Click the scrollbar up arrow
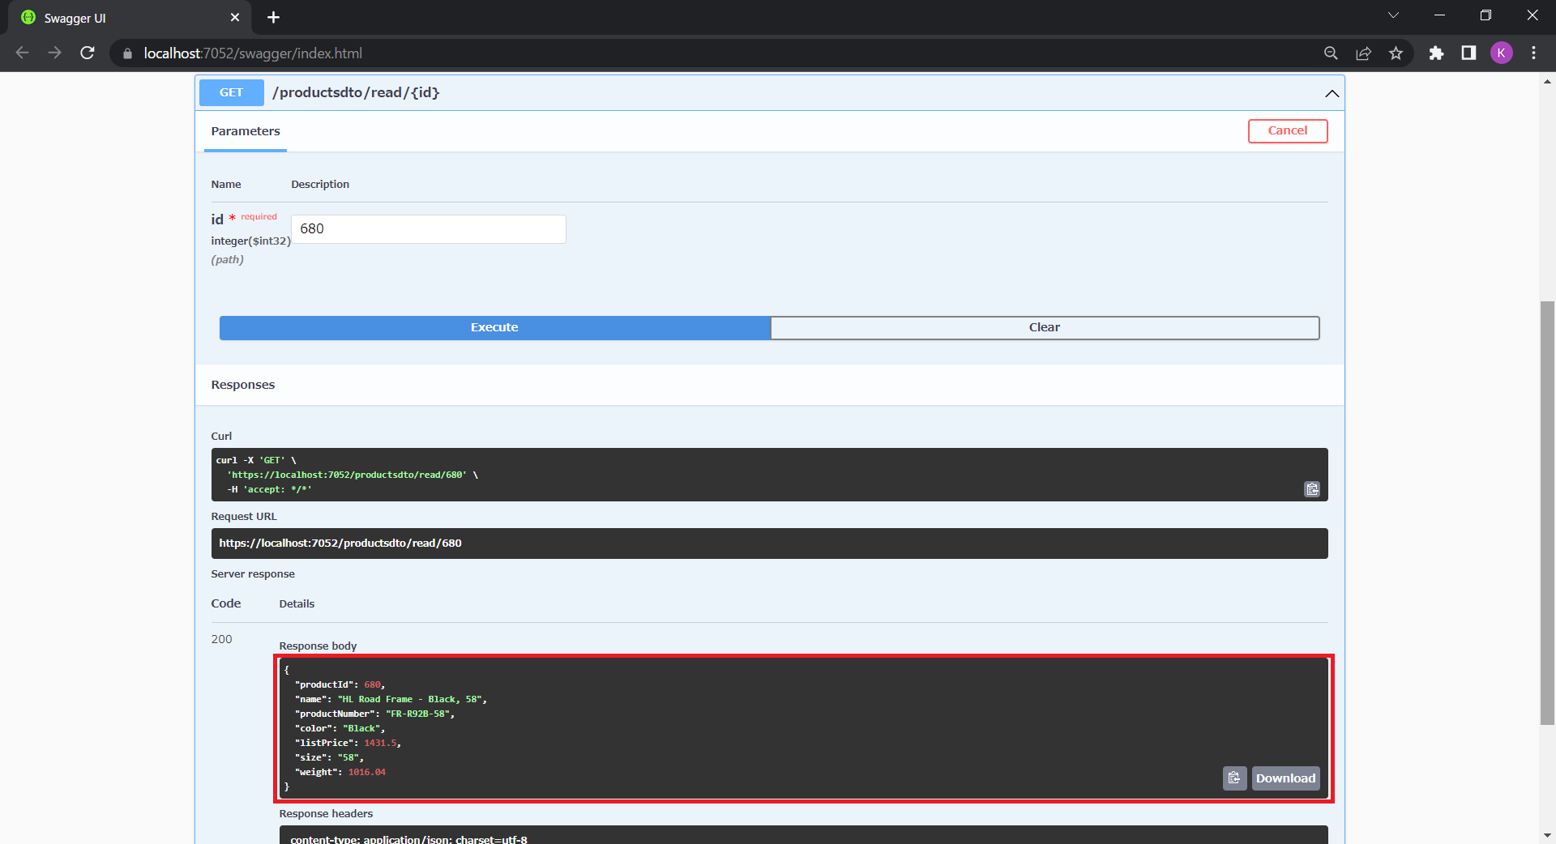1556x844 pixels. pos(1547,81)
